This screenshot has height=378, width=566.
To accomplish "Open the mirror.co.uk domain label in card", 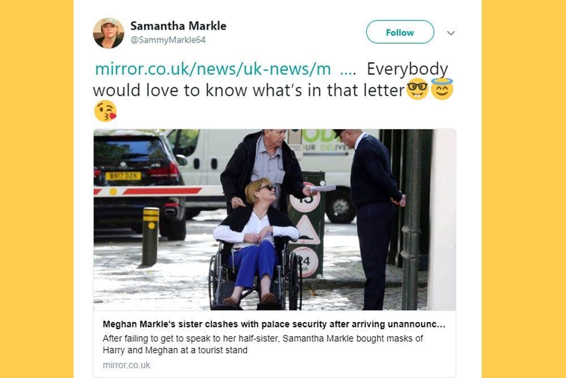I will (126, 365).
